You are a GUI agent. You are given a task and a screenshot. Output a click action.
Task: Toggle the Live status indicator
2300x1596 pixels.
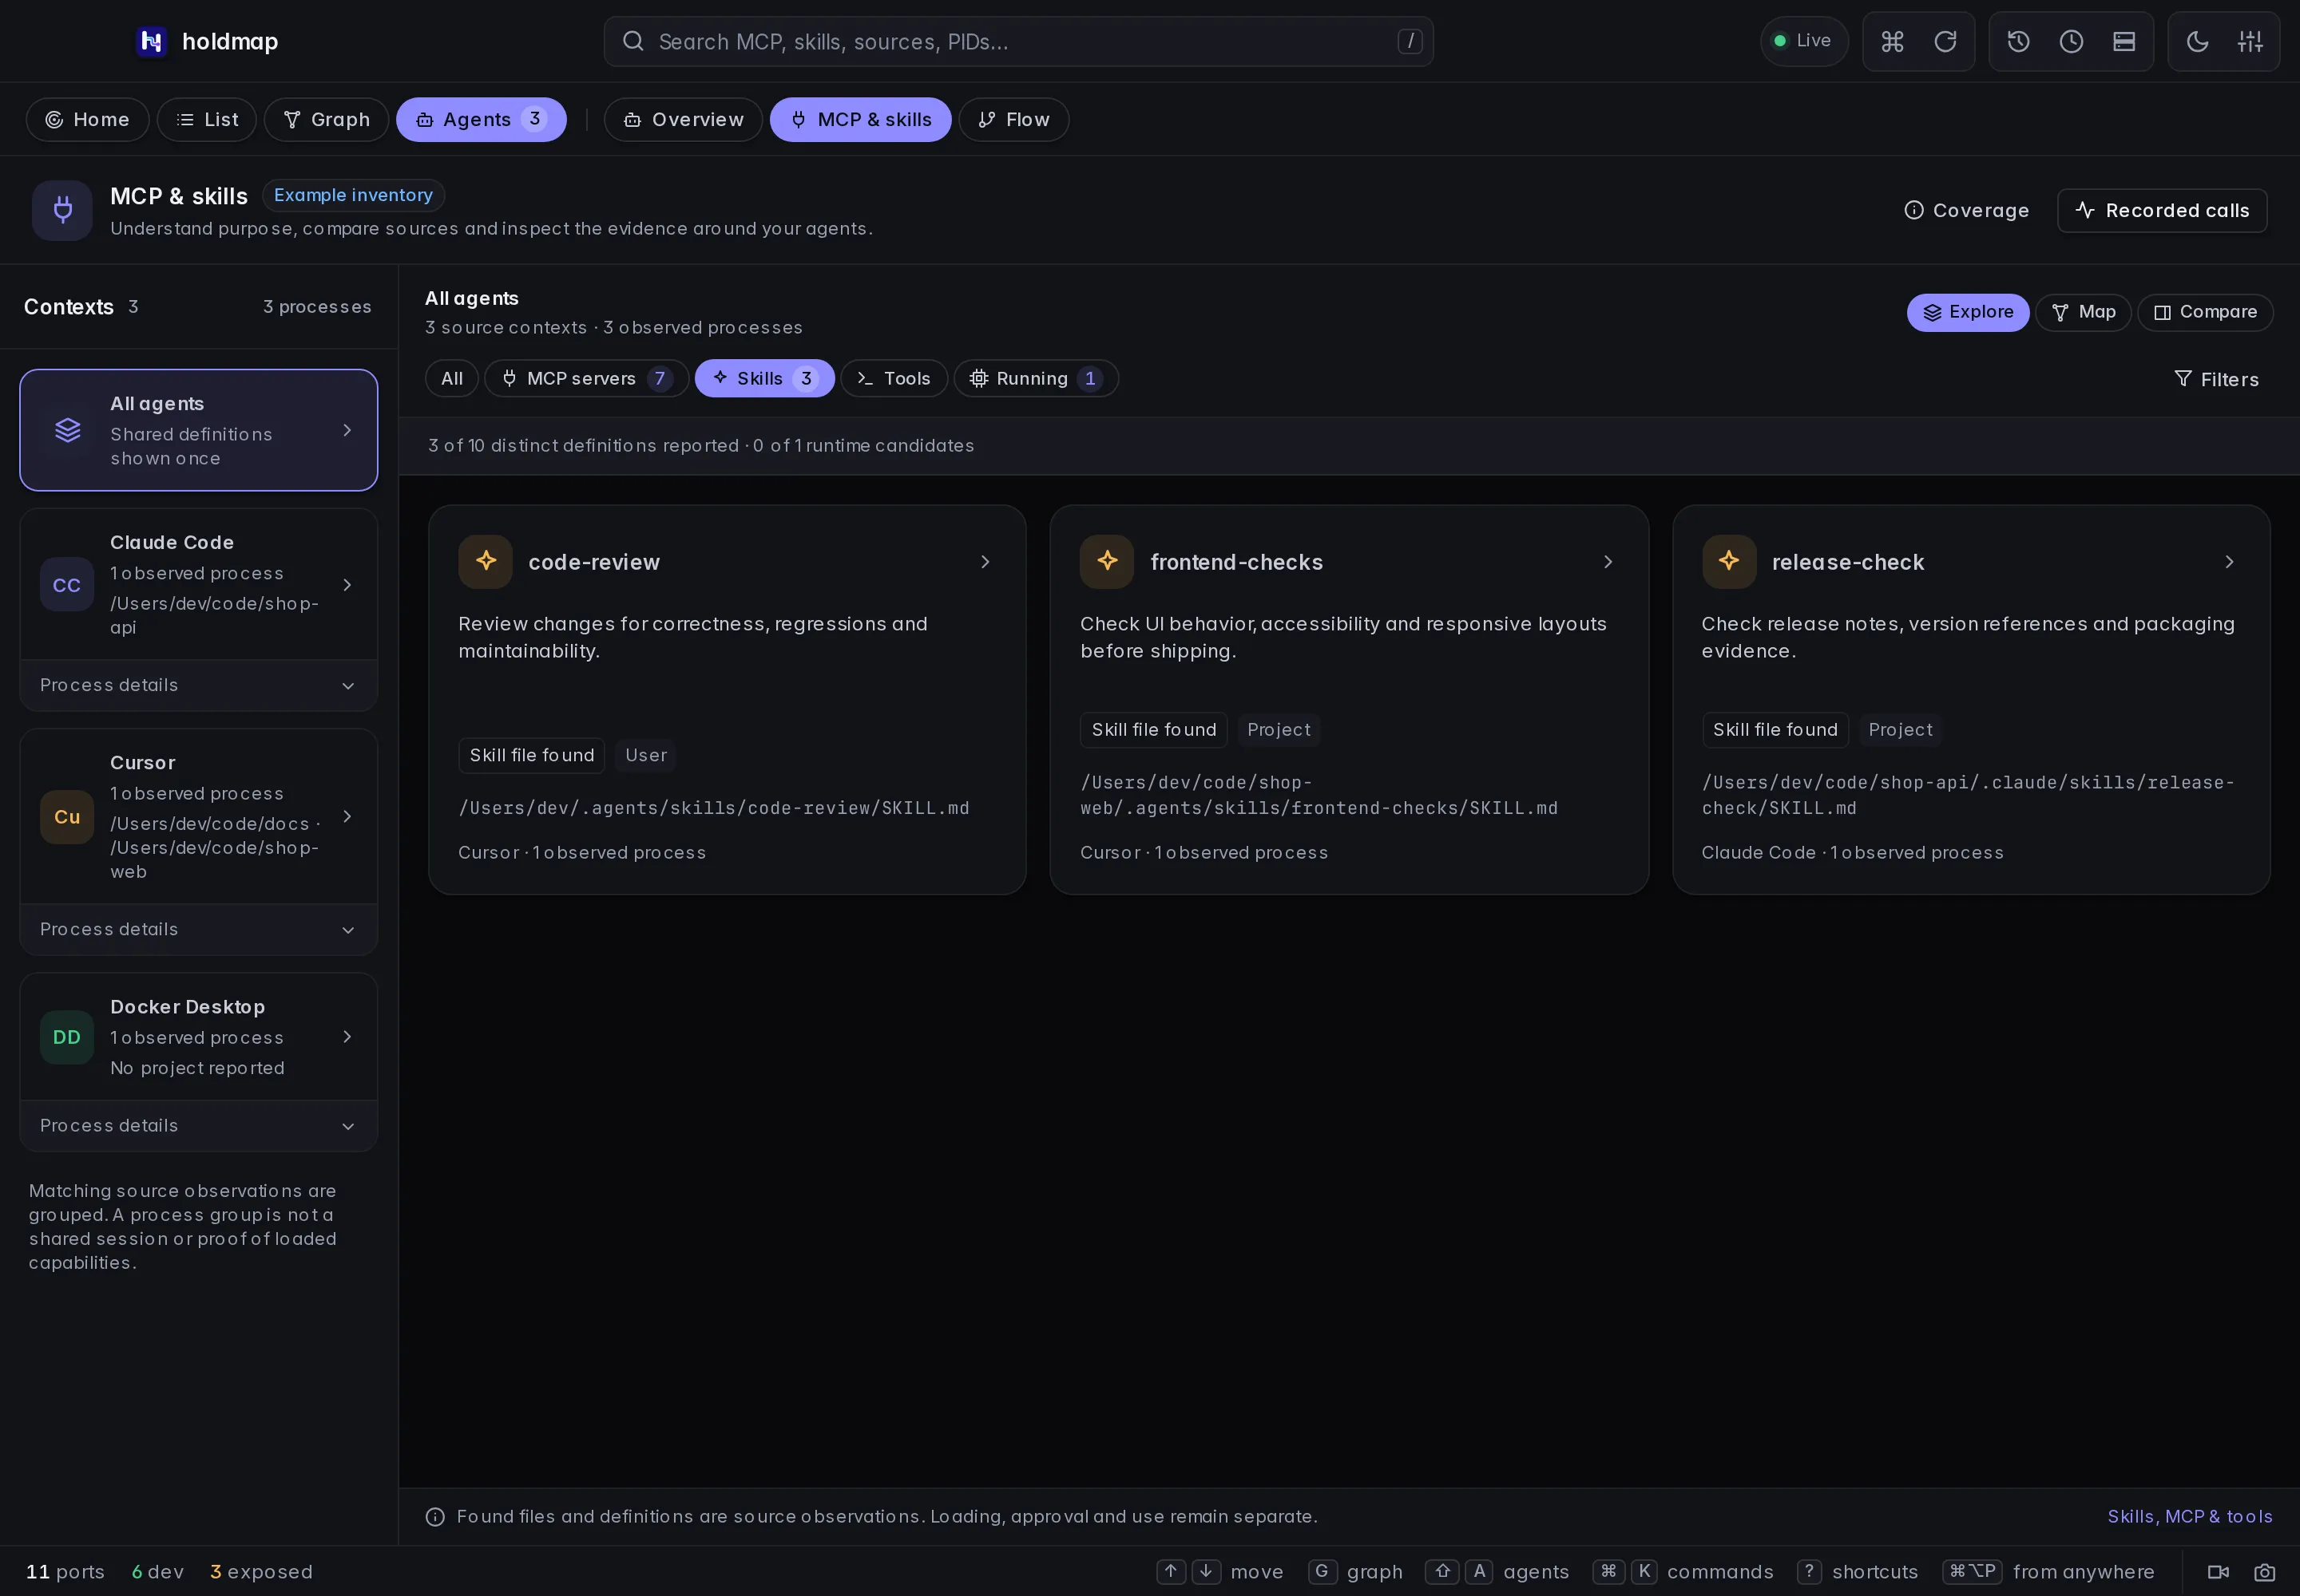coord(1803,41)
